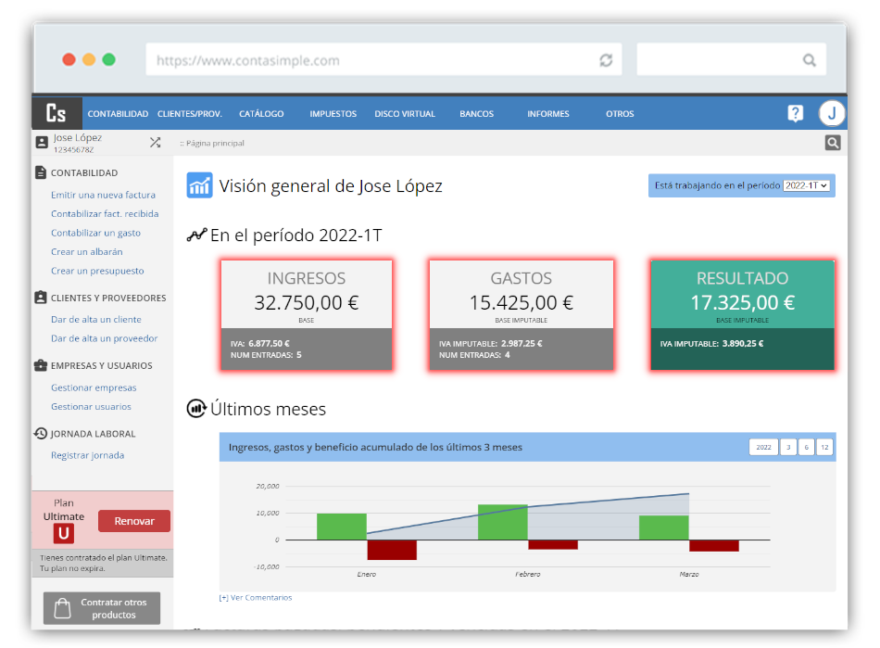Click the Clientes y Proveedores sidebar icon
This screenshot has width=880, height=648.
coord(41,297)
